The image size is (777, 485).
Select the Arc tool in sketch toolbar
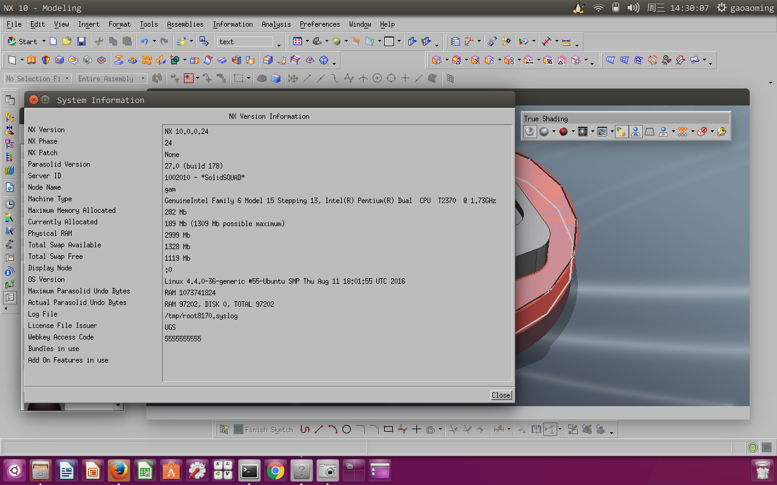333,429
